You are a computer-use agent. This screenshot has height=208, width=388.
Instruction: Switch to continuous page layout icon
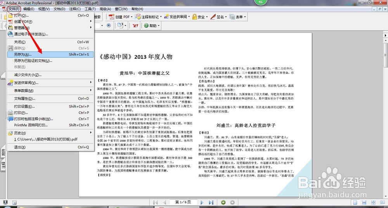click(364, 202)
